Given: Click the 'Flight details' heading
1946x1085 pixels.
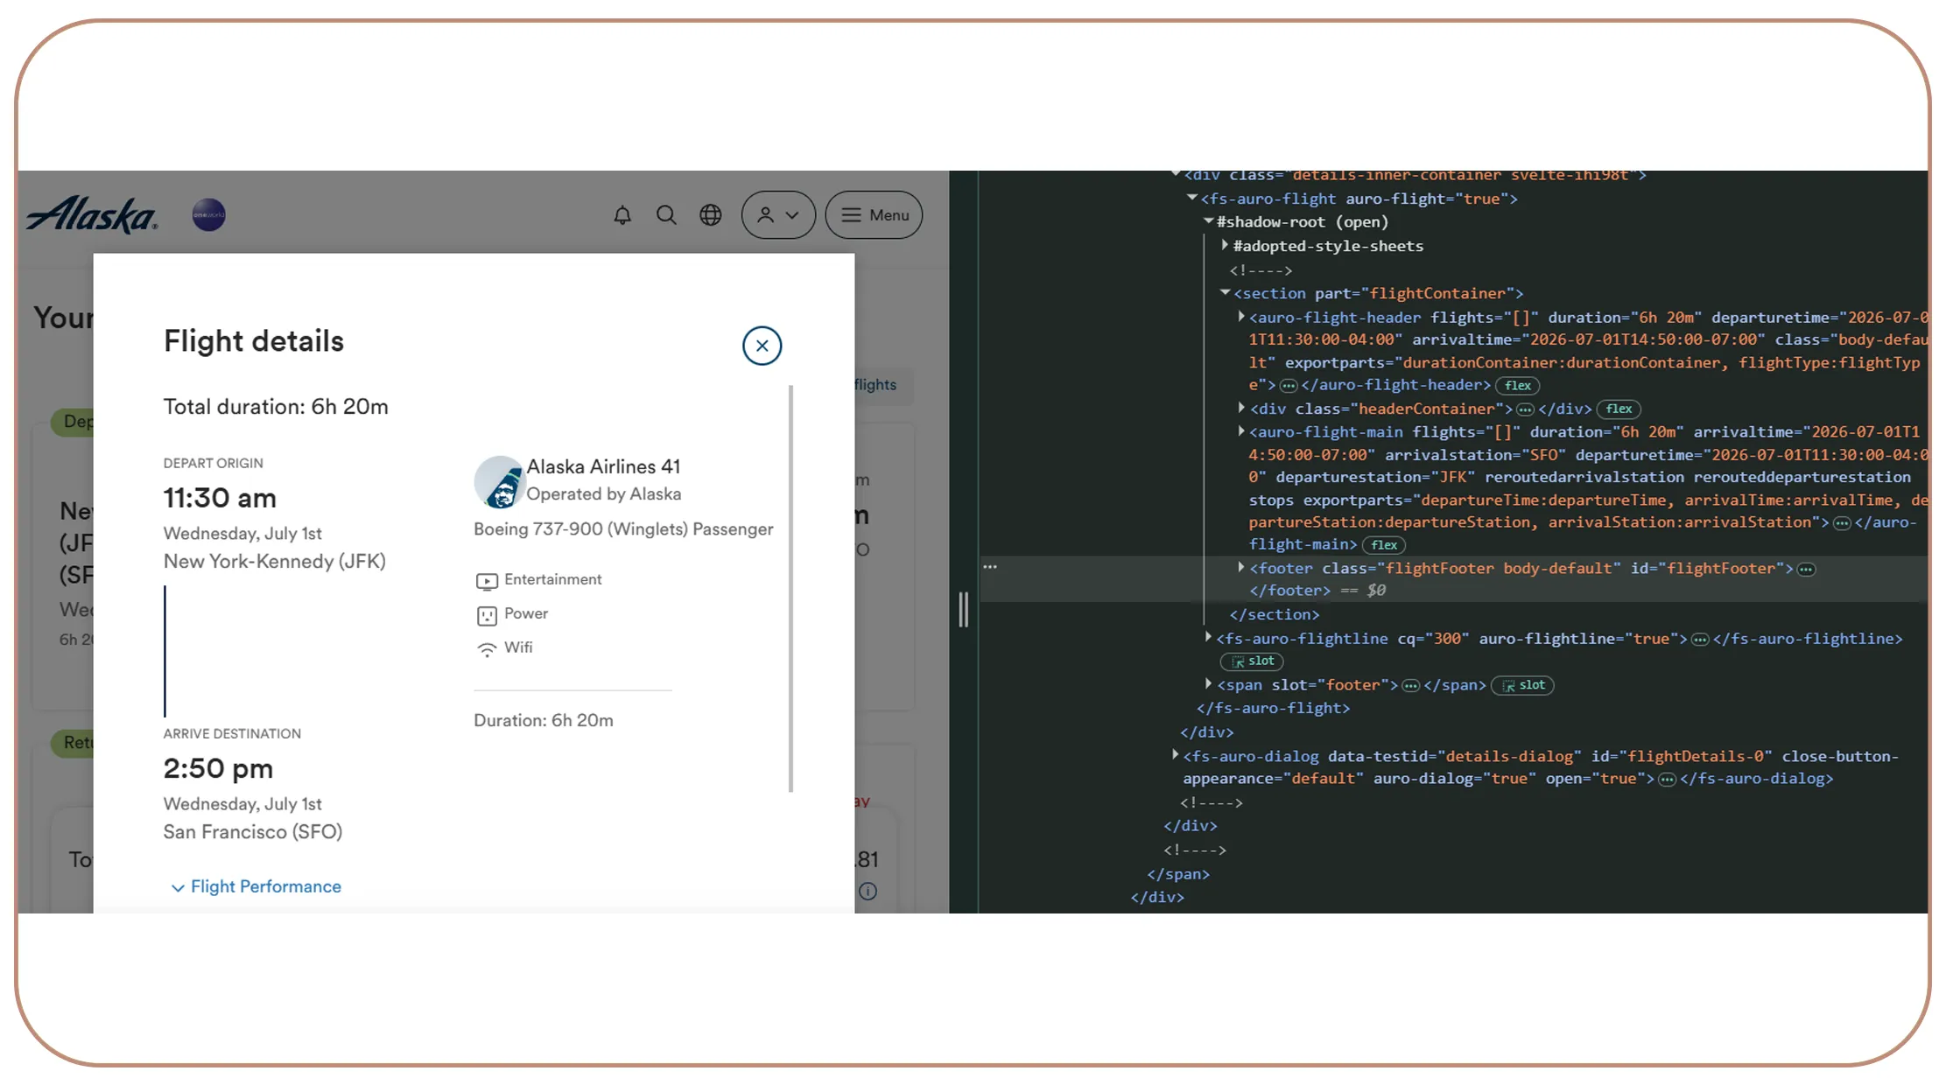Looking at the screenshot, I should click(254, 341).
